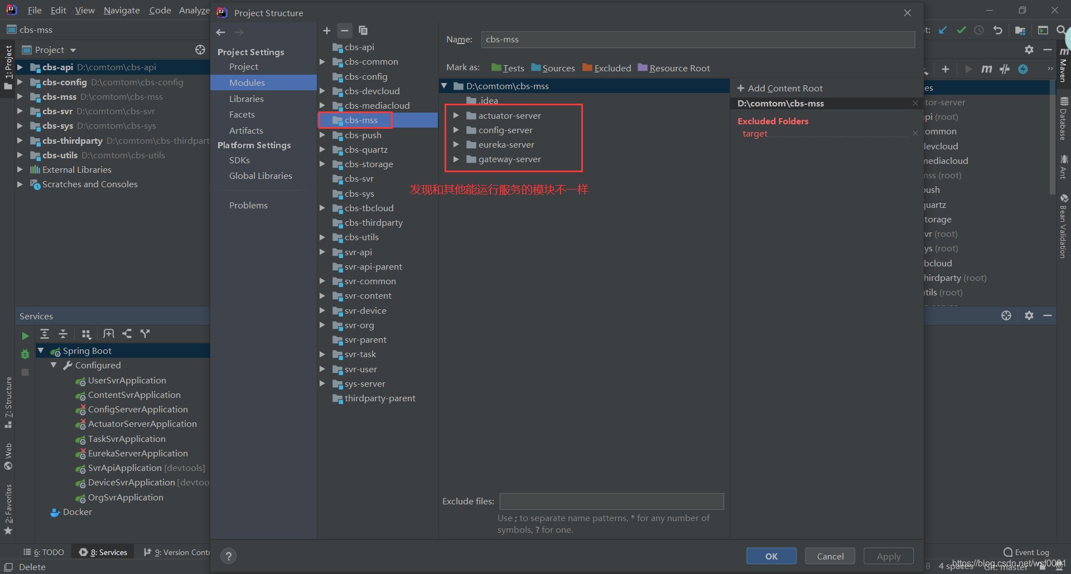Viewport: 1071px width, 574px height.
Task: Expand cbs-config in Project tree
Action: coord(20,82)
